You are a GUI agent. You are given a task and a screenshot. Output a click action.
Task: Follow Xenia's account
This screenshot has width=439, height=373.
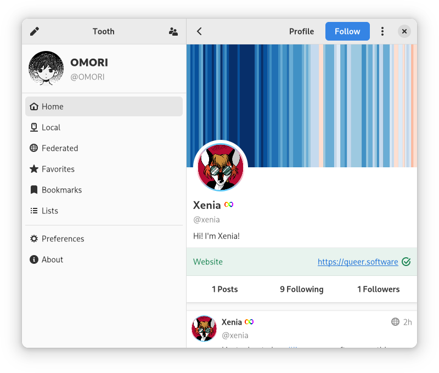pyautogui.click(x=347, y=31)
